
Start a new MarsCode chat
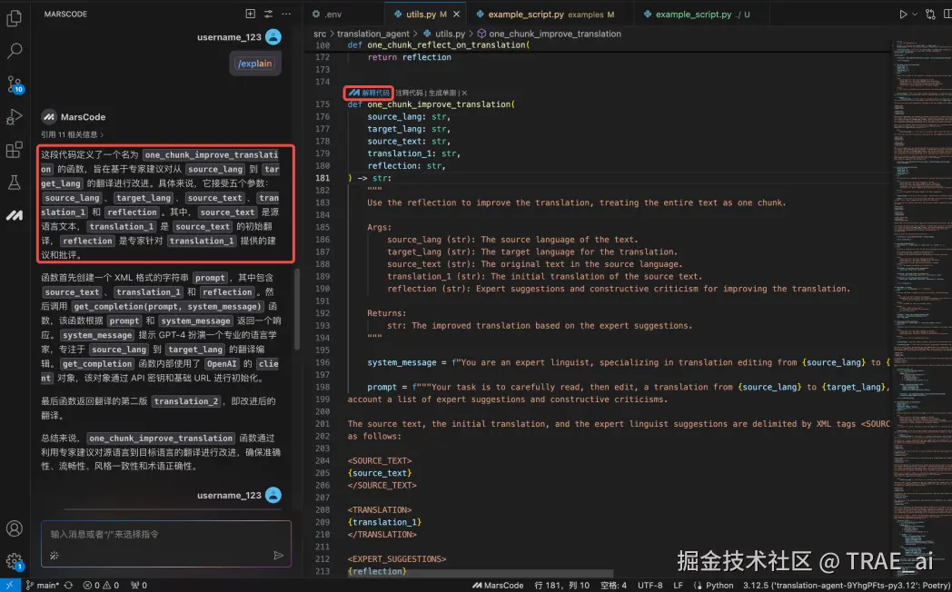(250, 14)
